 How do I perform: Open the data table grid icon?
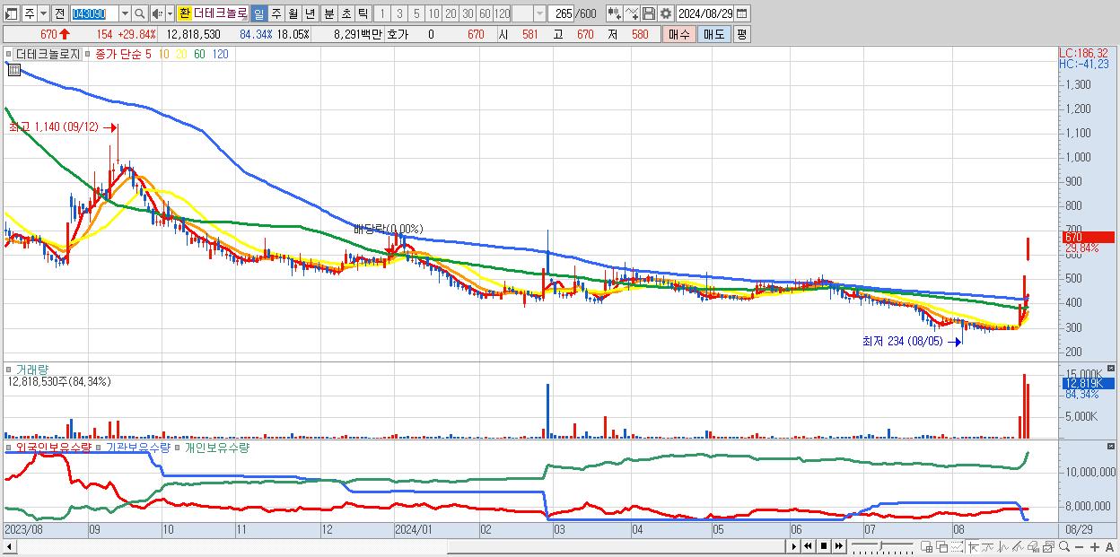pyautogui.click(x=13, y=70)
